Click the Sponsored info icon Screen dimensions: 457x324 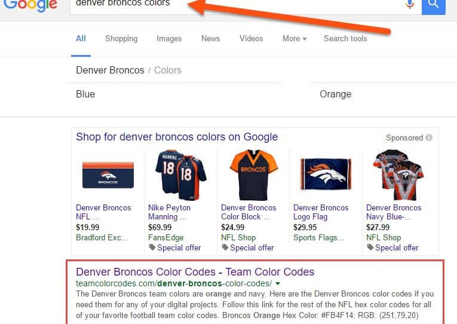(429, 137)
